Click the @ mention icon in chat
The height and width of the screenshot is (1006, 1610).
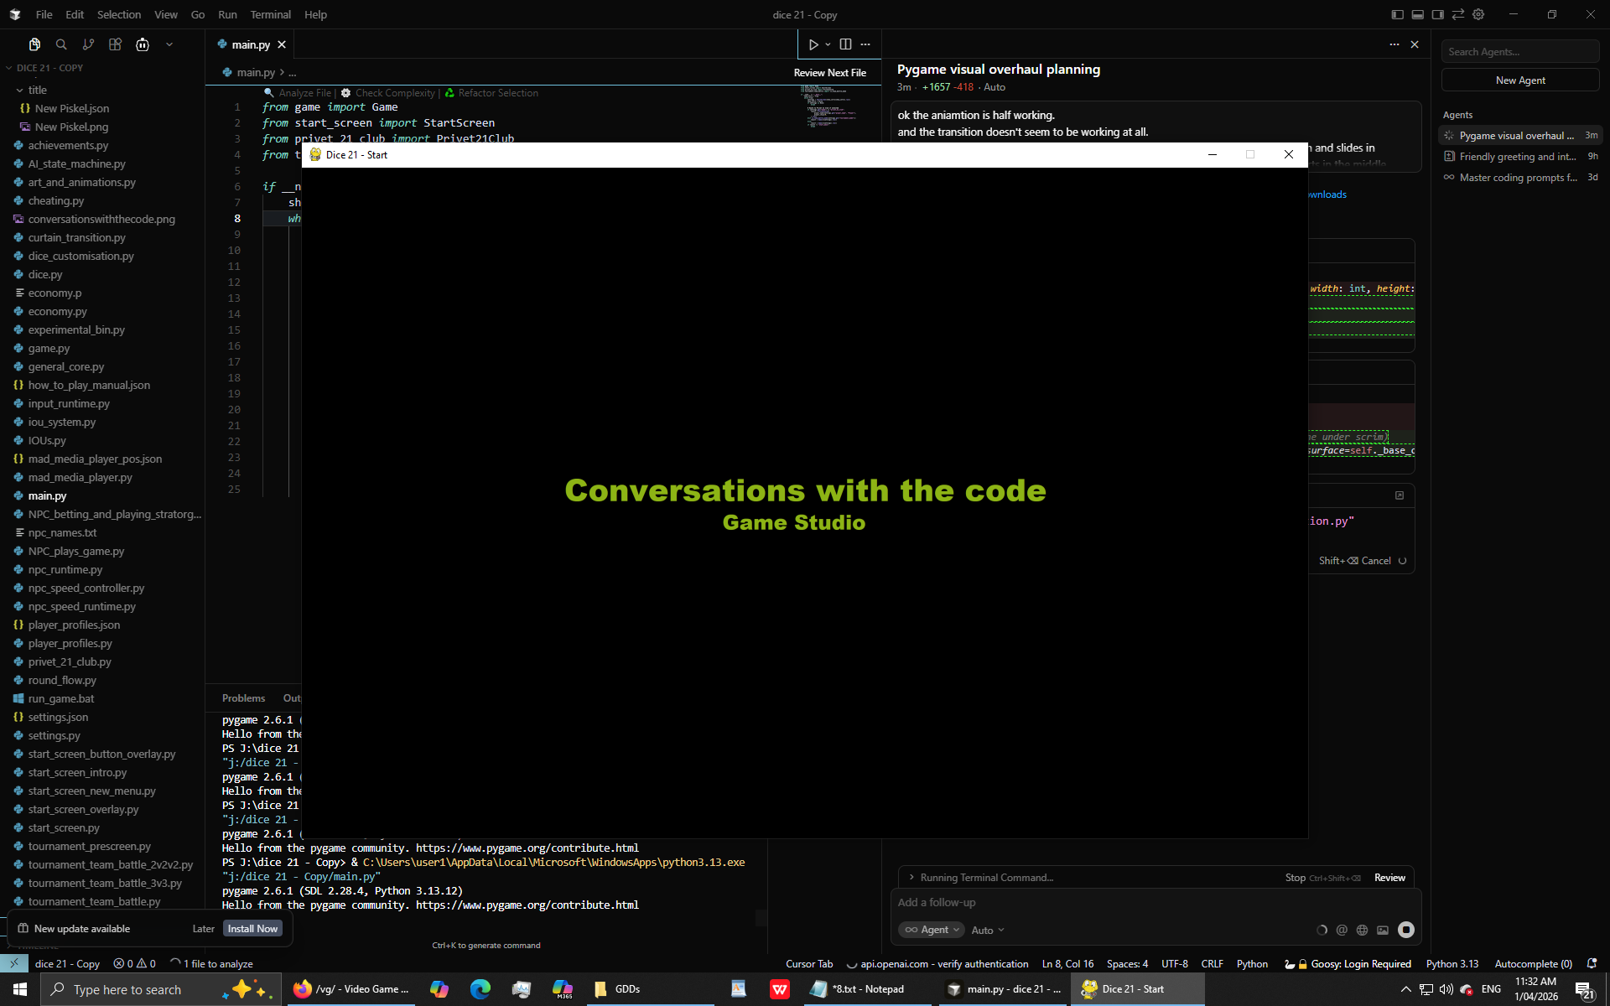click(1342, 930)
